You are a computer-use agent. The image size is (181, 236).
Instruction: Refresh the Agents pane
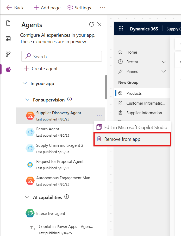click(91, 24)
